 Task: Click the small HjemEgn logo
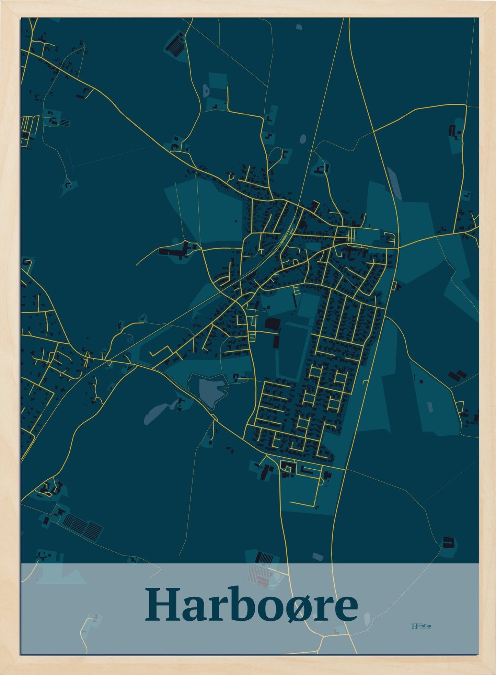pos(421,626)
